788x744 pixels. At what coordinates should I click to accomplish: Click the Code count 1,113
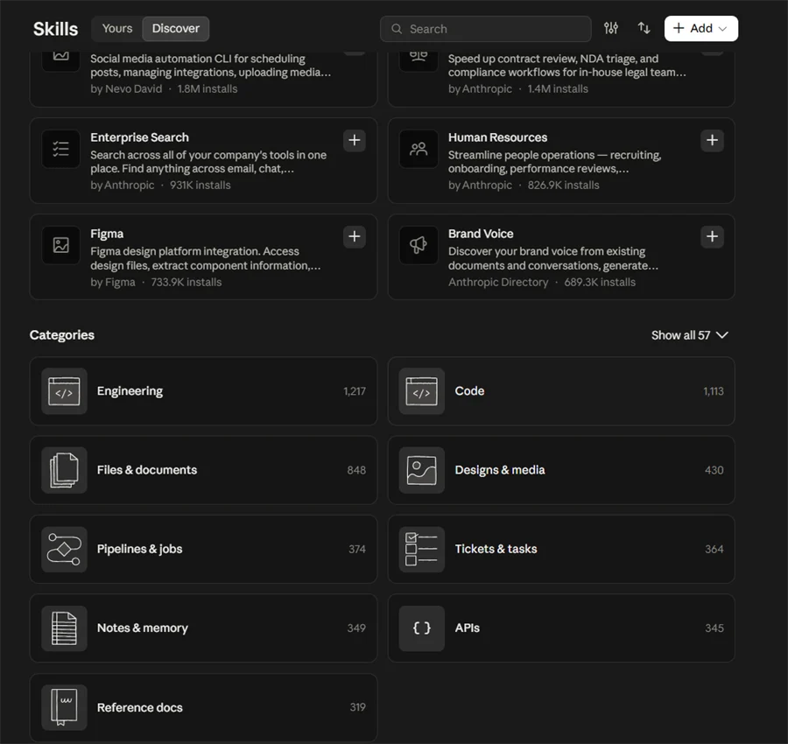tap(713, 391)
